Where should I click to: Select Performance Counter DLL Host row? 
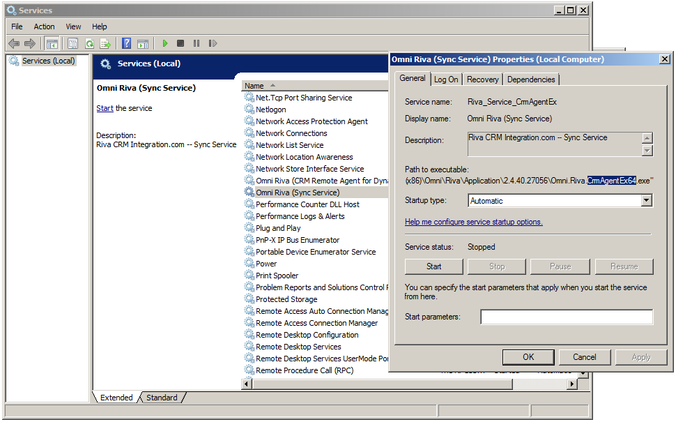tap(315, 204)
